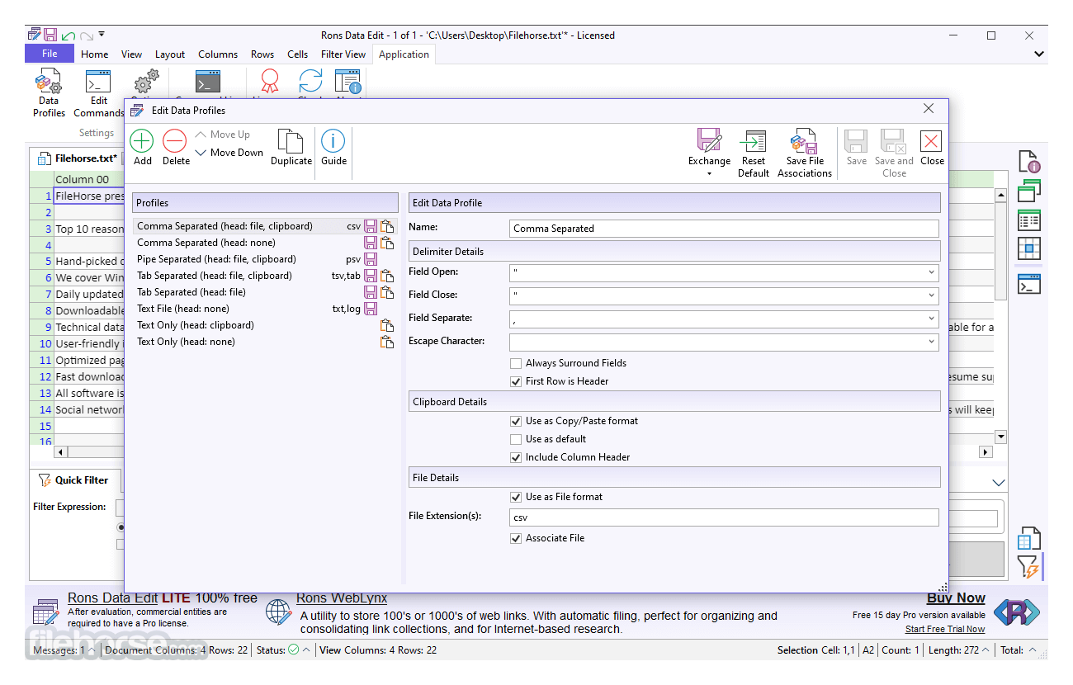Duplicate the selected profile
This screenshot has height=685, width=1073.
(291, 148)
